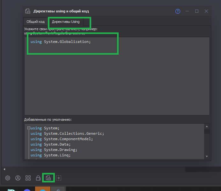Viewport: 221px width, 191px height.
Task: Click the using System.Collections.Generic line
Action: point(67,133)
